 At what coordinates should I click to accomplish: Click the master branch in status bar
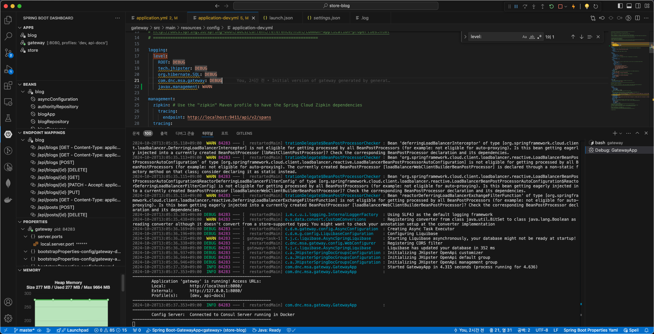pyautogui.click(x=27, y=330)
